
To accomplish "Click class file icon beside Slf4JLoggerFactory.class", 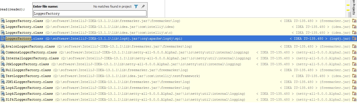I will (3, 100).
